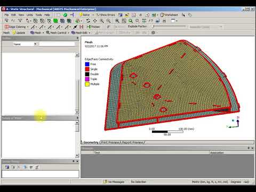Viewport: 256px width, 192px height.
Task: Open the Mesh Control dropdown
Action: click(58, 33)
